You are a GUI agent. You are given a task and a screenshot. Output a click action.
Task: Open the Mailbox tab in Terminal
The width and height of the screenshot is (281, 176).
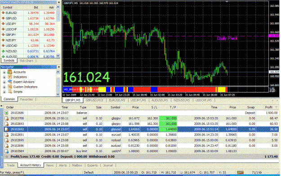[77, 165]
